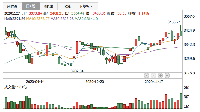Click the 2020-11-17 date label
The image size is (200, 112).
coord(154,82)
